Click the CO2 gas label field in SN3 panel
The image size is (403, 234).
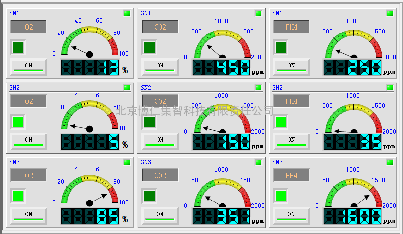point(160,175)
